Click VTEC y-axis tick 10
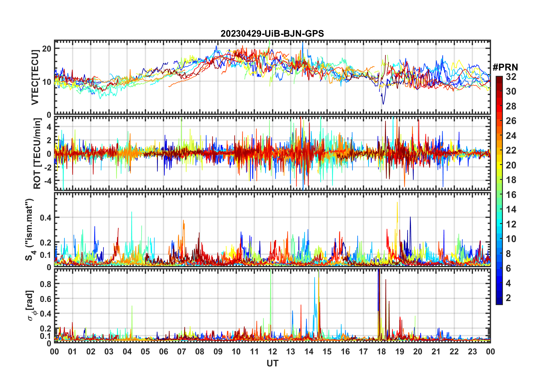Screen dimensions: 545x381 (47, 82)
